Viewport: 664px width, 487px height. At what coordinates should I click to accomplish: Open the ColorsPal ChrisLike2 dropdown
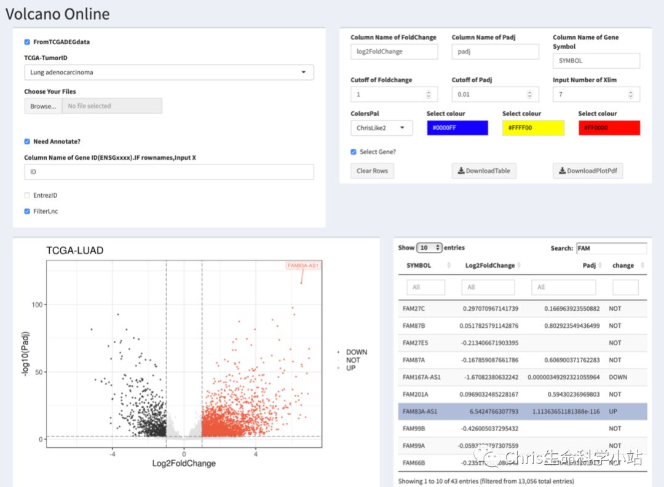[382, 128]
